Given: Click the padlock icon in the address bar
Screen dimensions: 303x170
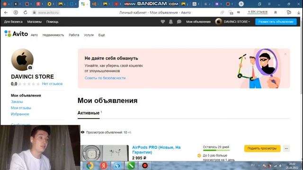Looking at the screenshot, I should (x=35, y=13).
